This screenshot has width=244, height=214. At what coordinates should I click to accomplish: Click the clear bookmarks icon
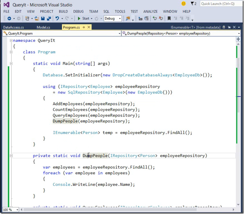[188, 19]
